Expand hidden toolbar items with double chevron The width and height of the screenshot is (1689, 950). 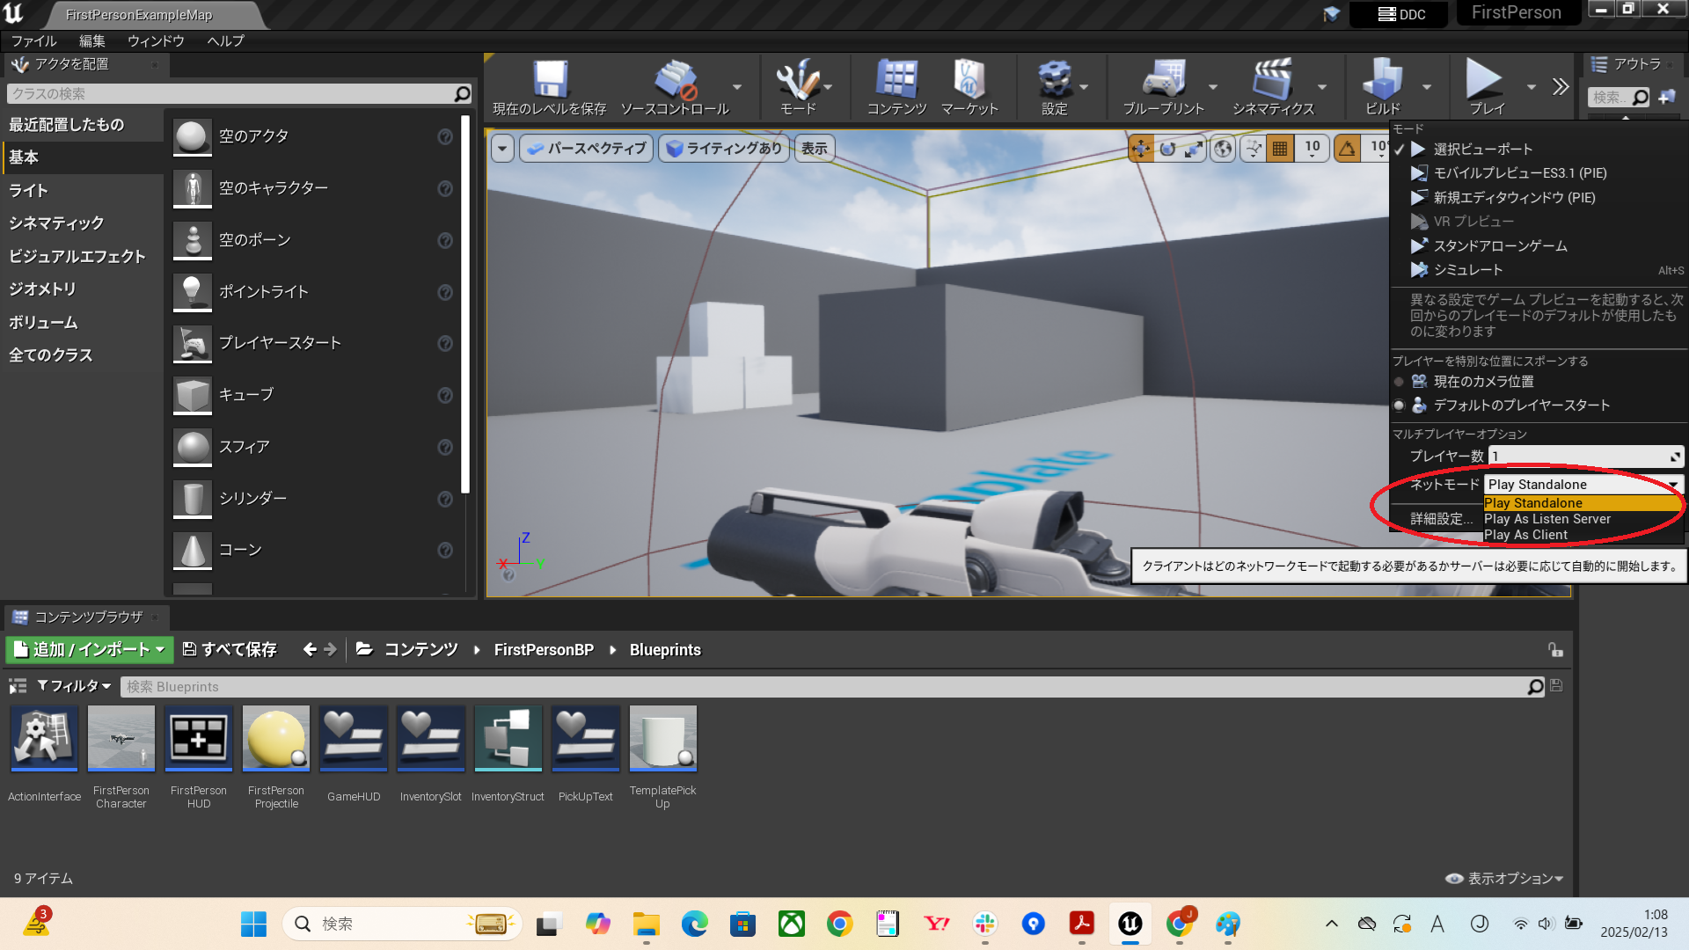coord(1561,86)
